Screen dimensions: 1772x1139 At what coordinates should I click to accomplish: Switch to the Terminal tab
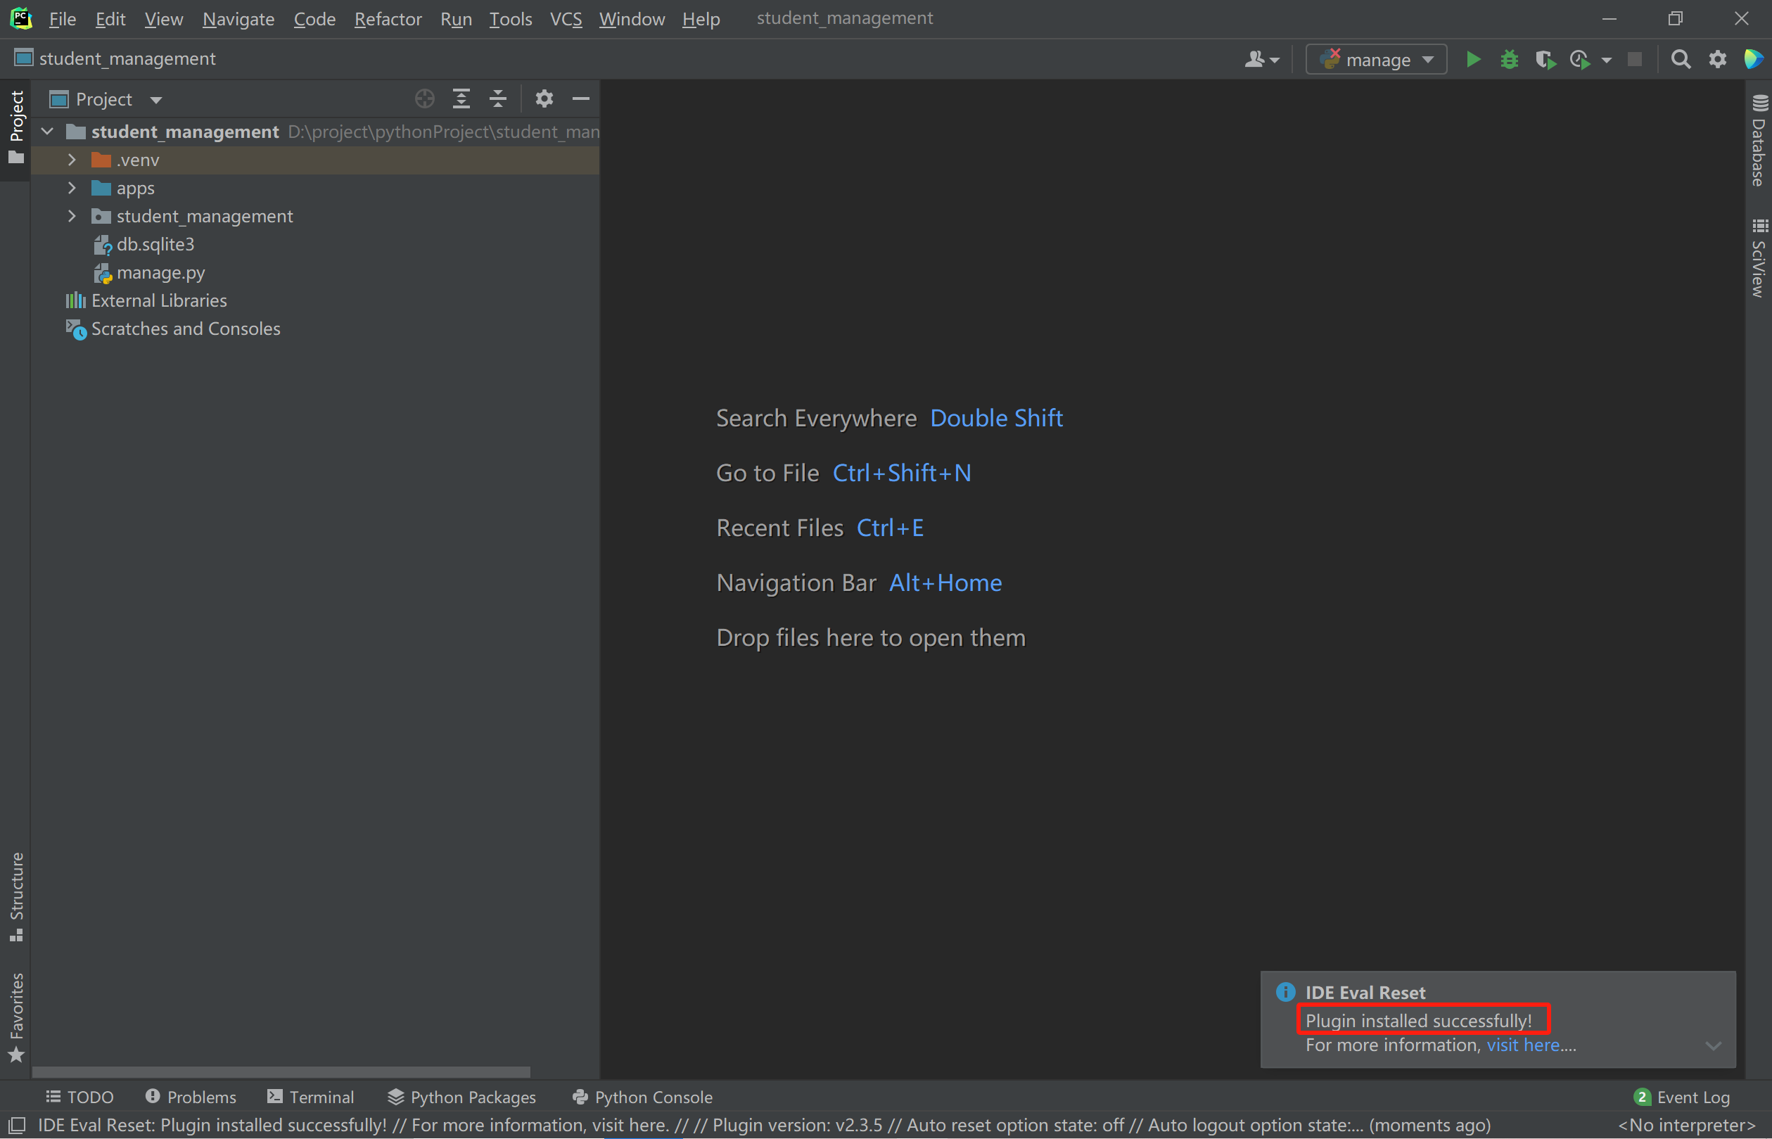(x=311, y=1097)
